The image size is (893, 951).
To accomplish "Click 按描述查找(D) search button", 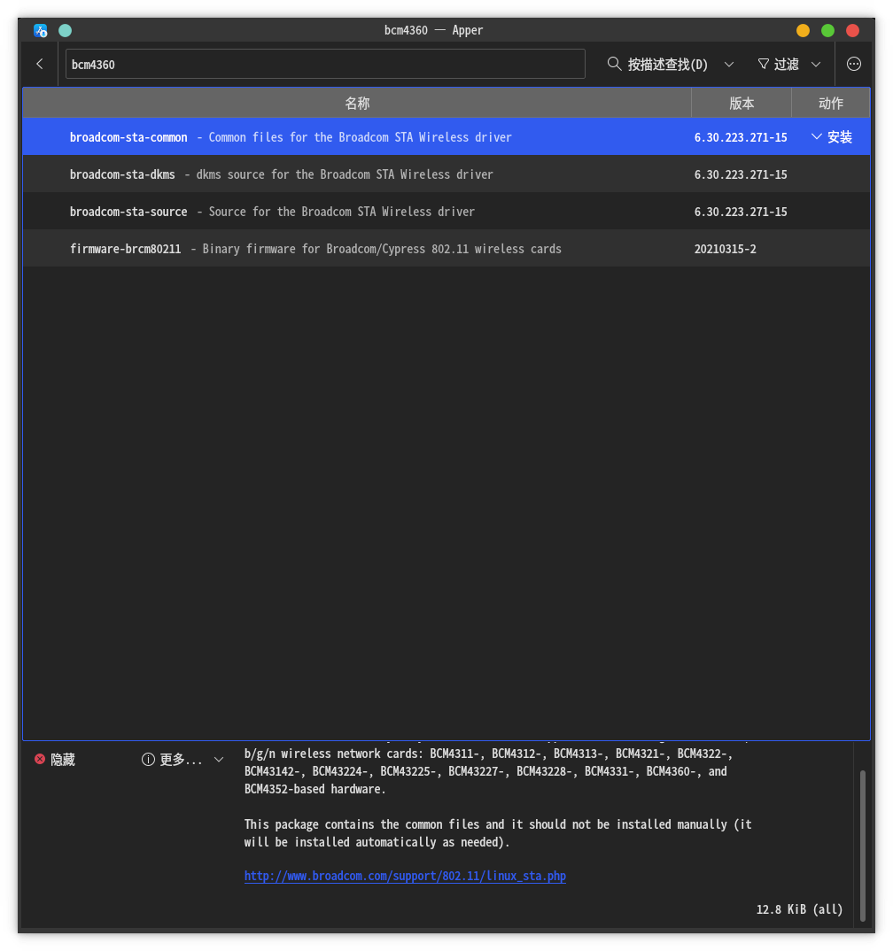I will [657, 64].
